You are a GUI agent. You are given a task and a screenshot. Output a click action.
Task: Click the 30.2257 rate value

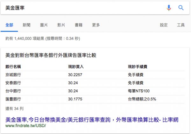coord(75,75)
